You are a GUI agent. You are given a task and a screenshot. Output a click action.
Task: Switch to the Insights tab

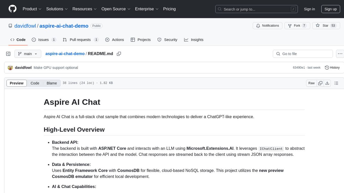coord(194,40)
